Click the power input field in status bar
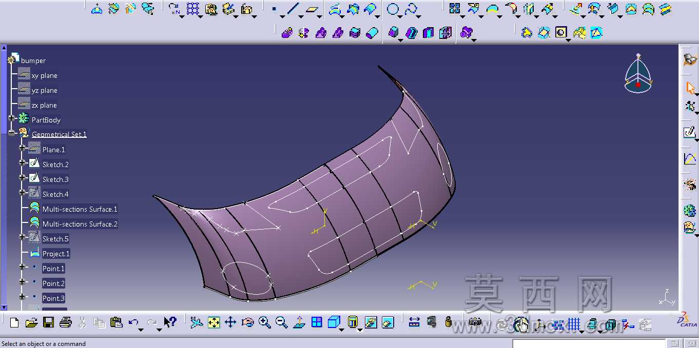Screen dimensions: 699x348 pyautogui.click(x=589, y=344)
